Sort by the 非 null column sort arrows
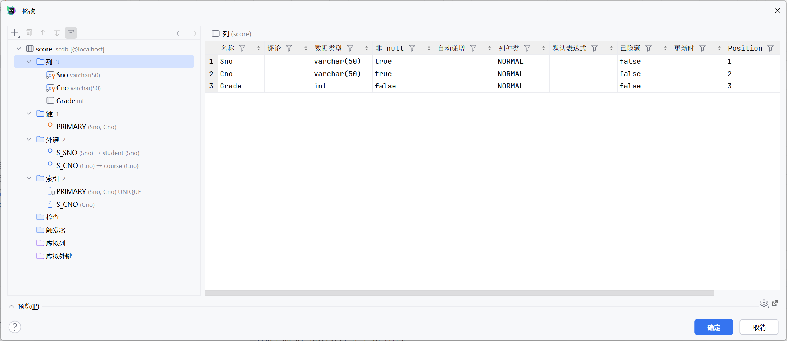This screenshot has width=787, height=341. (x=429, y=48)
